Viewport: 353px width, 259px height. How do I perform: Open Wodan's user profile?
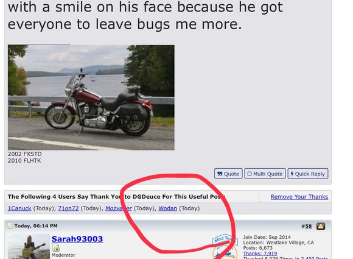[167, 208]
